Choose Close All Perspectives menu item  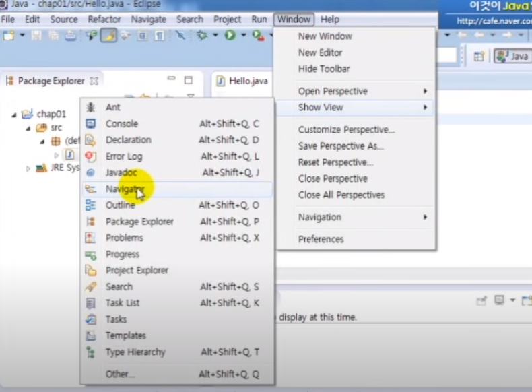coord(355,195)
